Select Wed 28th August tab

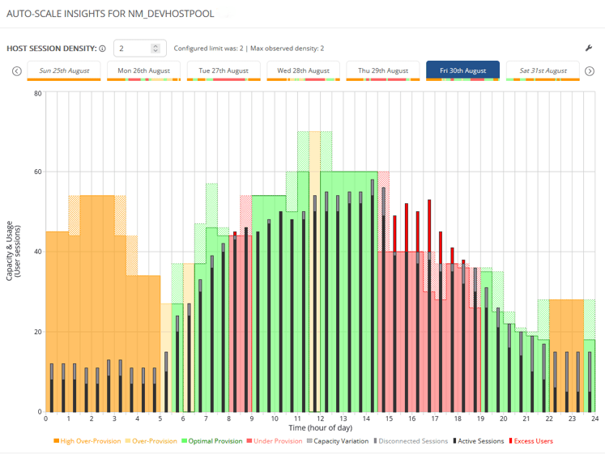(303, 70)
